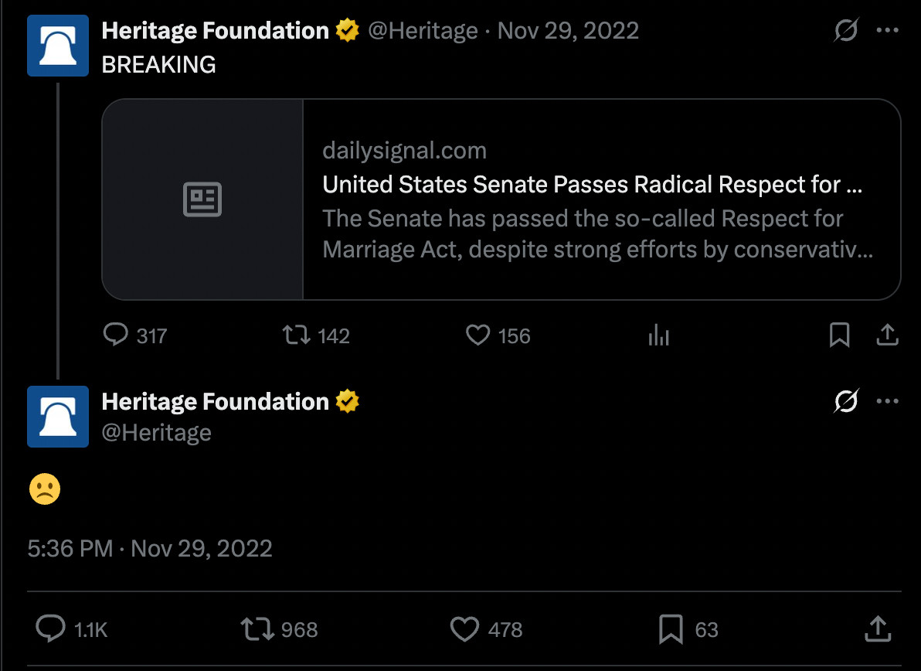Bookmark the BREAKING tweet
Image resolution: width=921 pixels, height=671 pixels.
[x=839, y=335]
